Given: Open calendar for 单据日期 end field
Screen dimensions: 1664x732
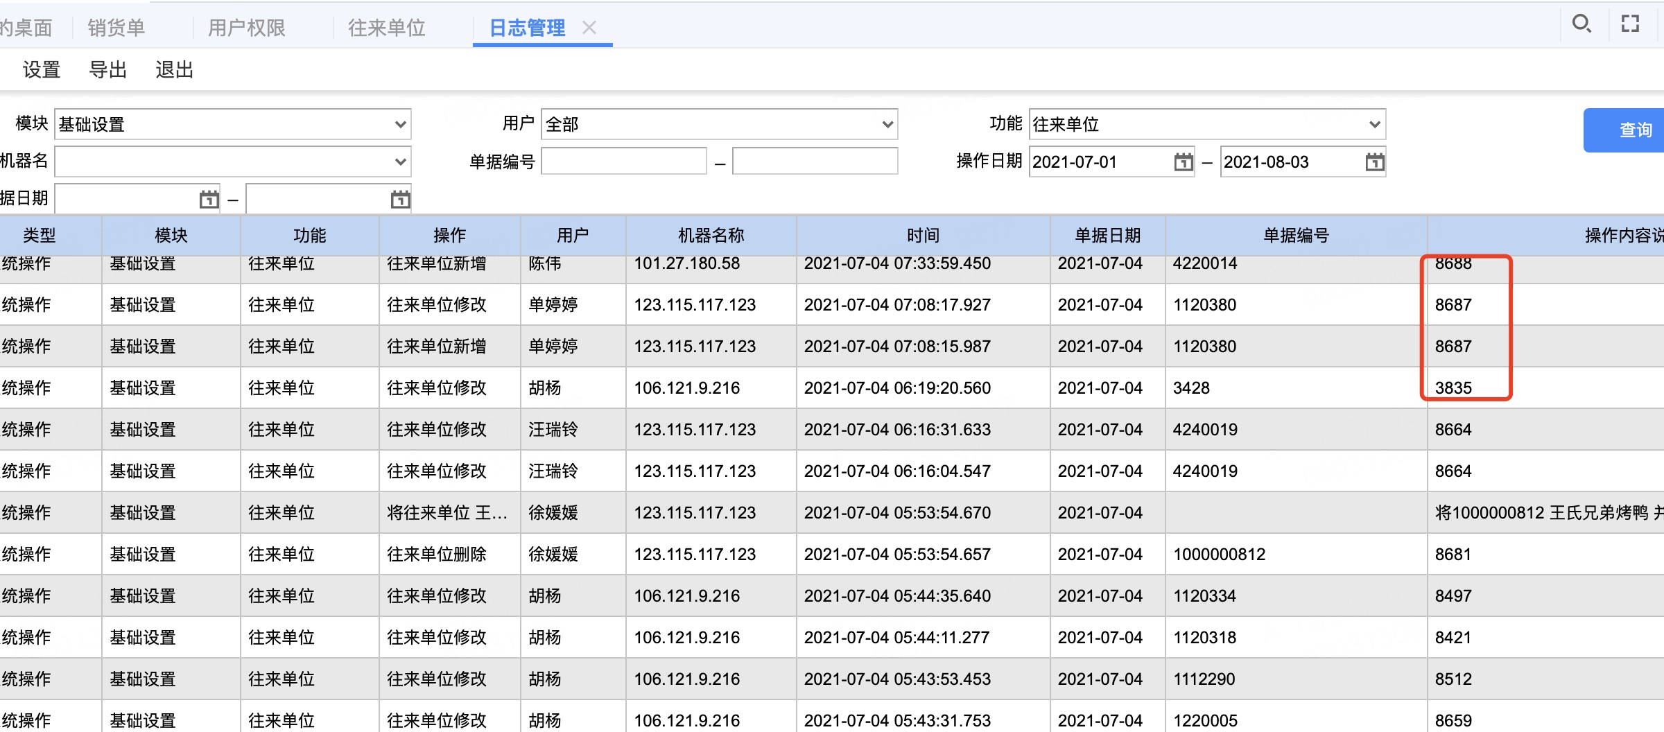Looking at the screenshot, I should [x=400, y=200].
